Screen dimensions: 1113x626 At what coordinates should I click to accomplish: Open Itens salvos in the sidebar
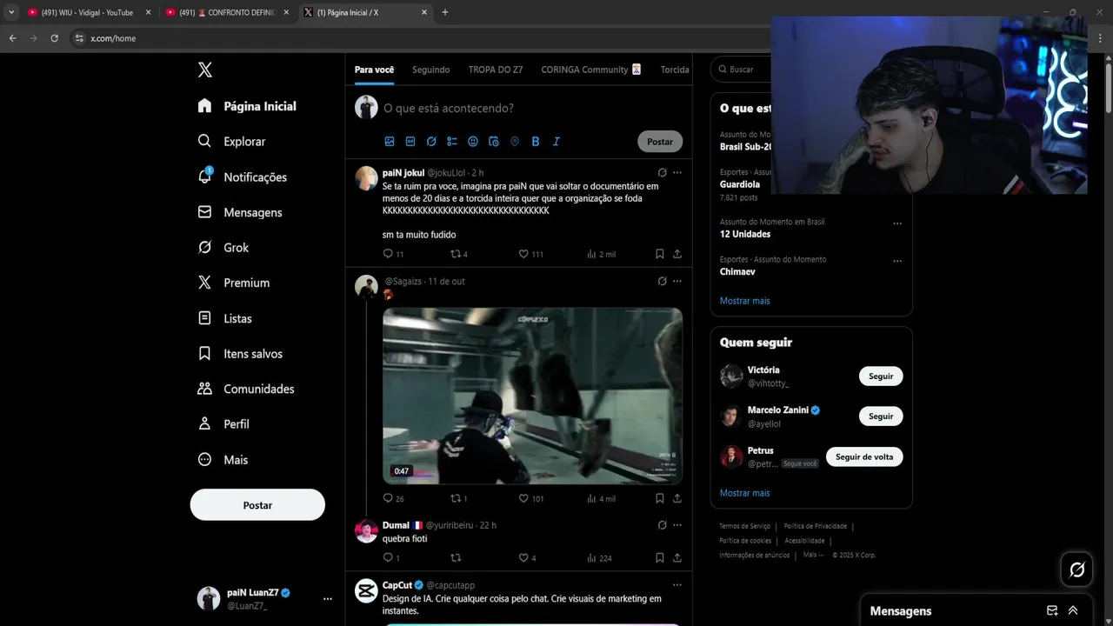[241, 354]
